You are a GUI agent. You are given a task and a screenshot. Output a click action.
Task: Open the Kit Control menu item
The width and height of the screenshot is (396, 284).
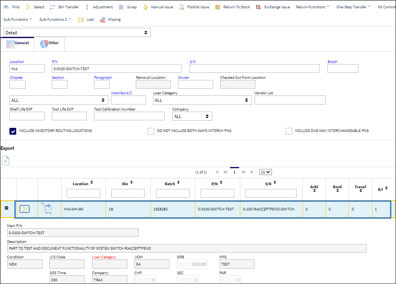click(387, 7)
